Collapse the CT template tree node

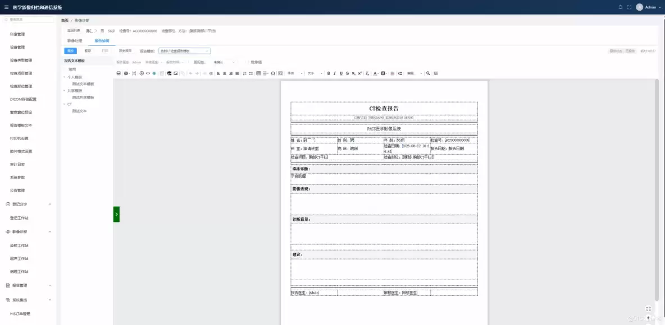(64, 104)
